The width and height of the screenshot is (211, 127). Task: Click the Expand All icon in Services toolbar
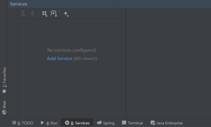pyautogui.click(x=23, y=13)
